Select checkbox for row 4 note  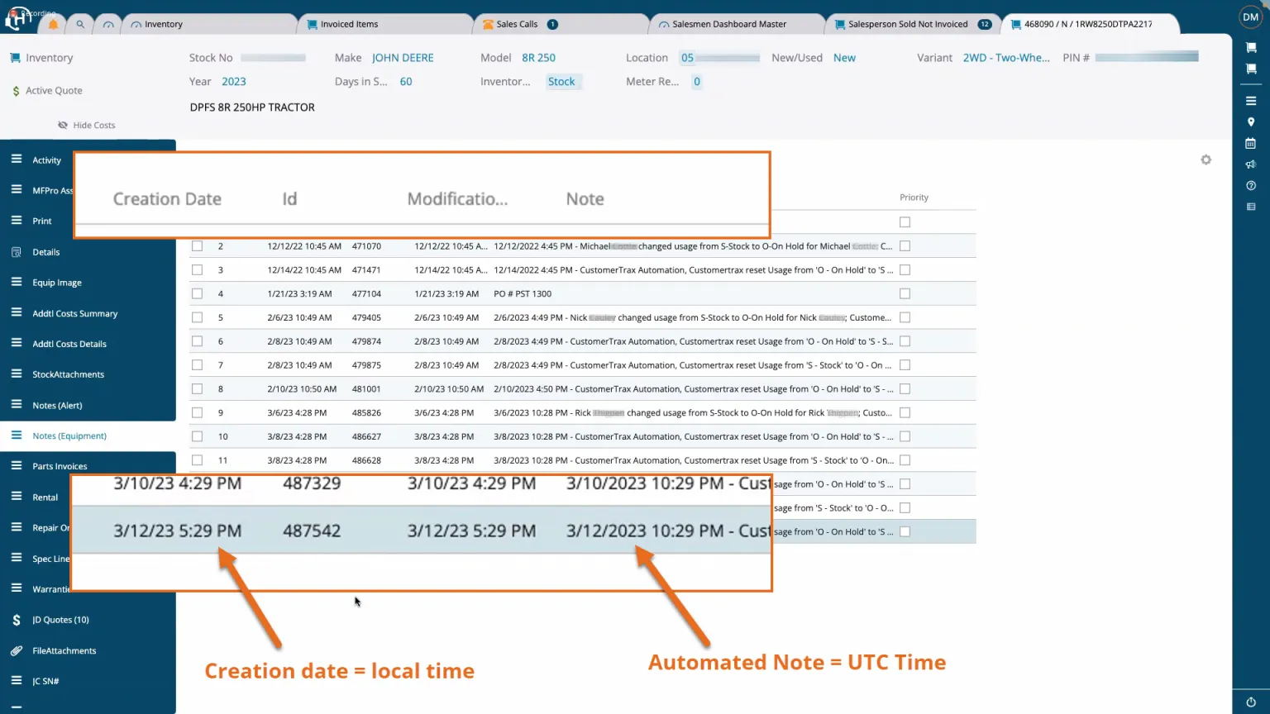click(x=197, y=293)
